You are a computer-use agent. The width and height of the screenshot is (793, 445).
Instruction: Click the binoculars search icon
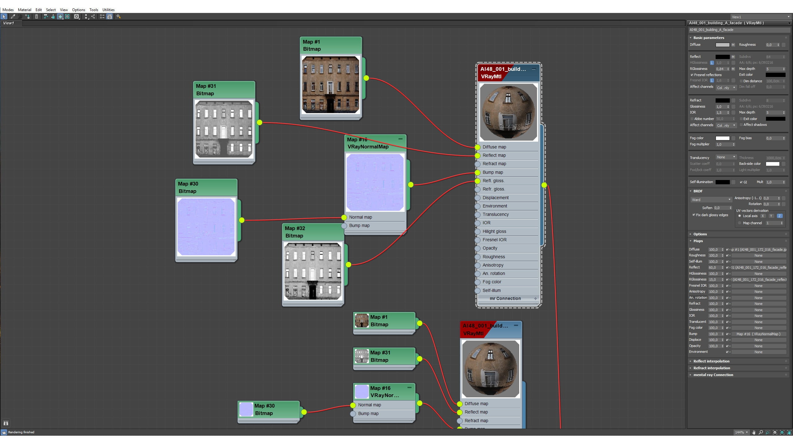coord(6,423)
